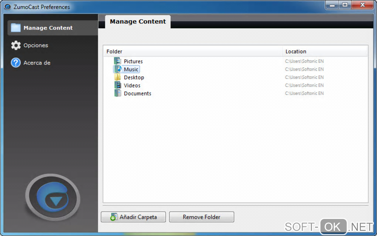Click the ZumoCast title bar app icon

[7, 7]
